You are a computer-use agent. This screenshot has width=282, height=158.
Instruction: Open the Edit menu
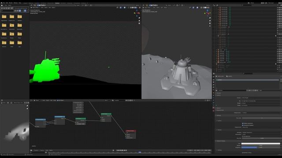coord(7,3)
